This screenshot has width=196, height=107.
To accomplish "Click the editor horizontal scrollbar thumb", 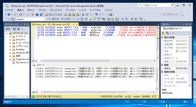I will tap(77, 61).
